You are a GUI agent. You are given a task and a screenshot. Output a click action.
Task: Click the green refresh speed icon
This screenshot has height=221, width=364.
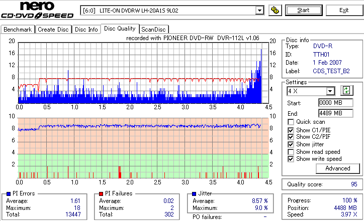pos(346,91)
